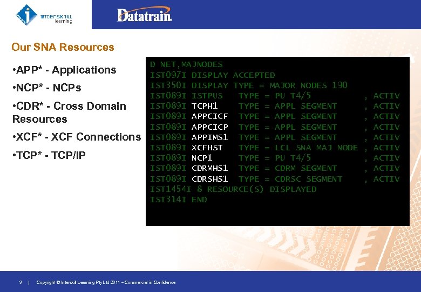Click the 'IST314I END' line

pos(179,200)
